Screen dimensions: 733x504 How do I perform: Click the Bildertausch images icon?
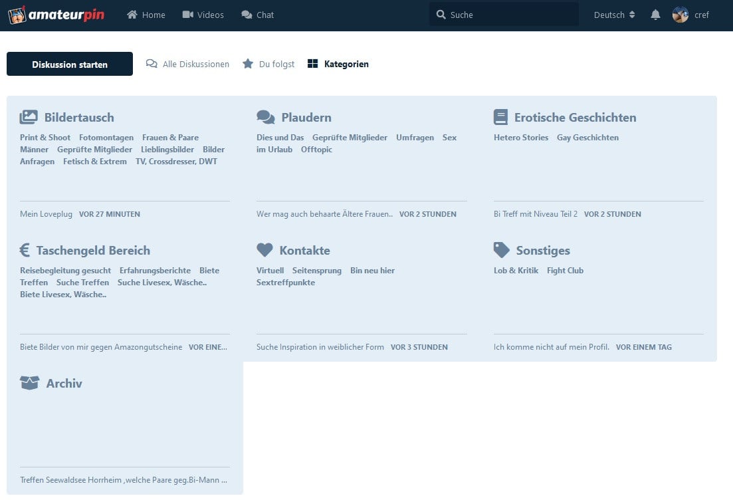[x=29, y=118]
